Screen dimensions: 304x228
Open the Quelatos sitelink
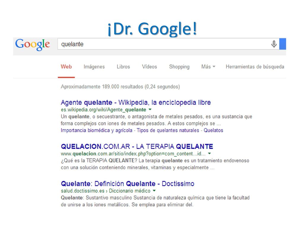coord(213,130)
